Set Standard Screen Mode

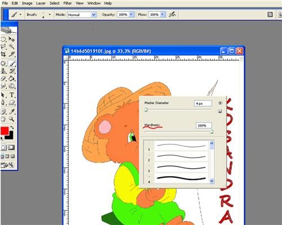coord(2,156)
